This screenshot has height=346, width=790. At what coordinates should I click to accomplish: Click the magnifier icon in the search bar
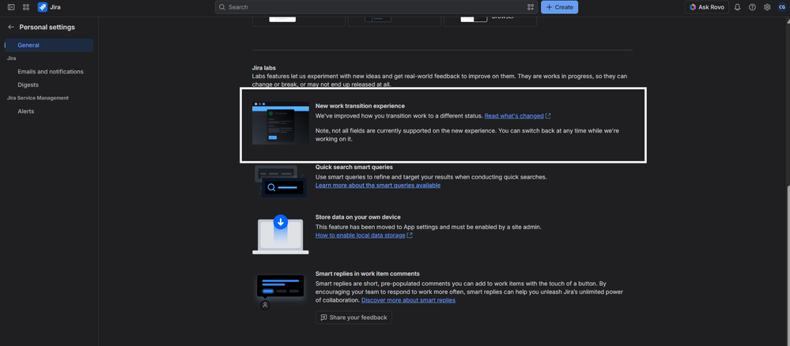221,7
